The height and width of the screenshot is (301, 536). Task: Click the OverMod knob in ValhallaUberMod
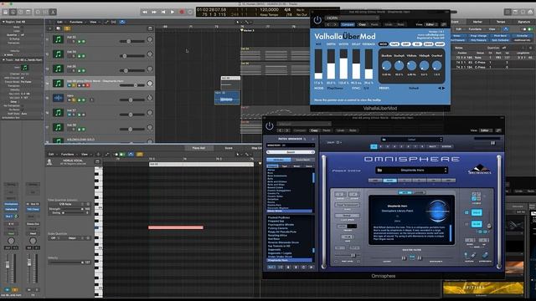[436, 65]
